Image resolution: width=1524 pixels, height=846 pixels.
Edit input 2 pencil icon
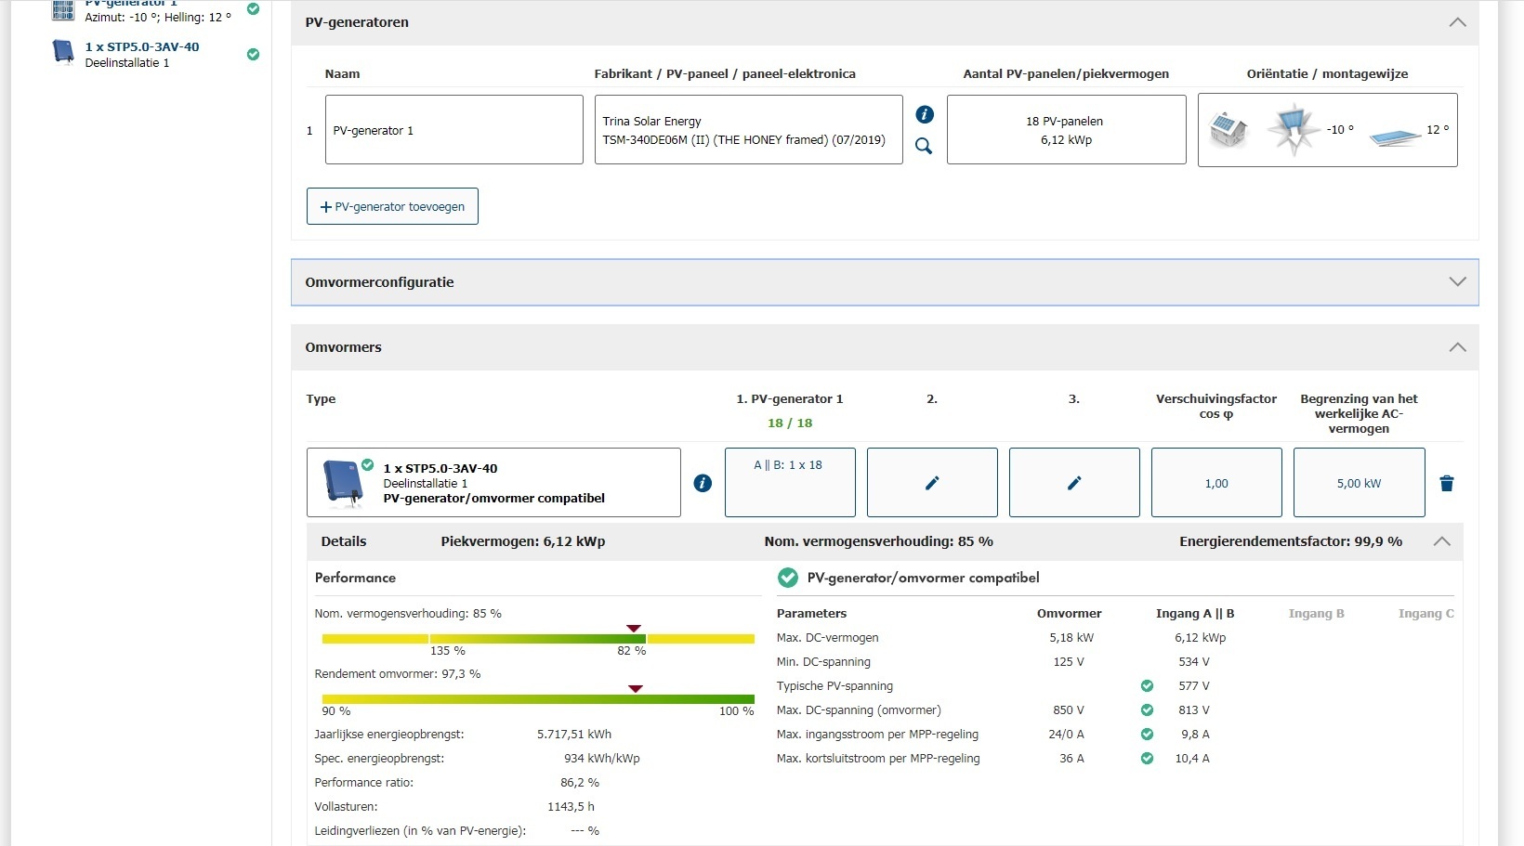[x=932, y=483]
